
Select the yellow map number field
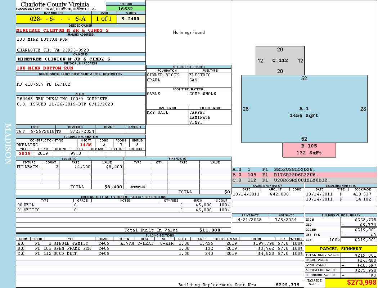(53, 19)
